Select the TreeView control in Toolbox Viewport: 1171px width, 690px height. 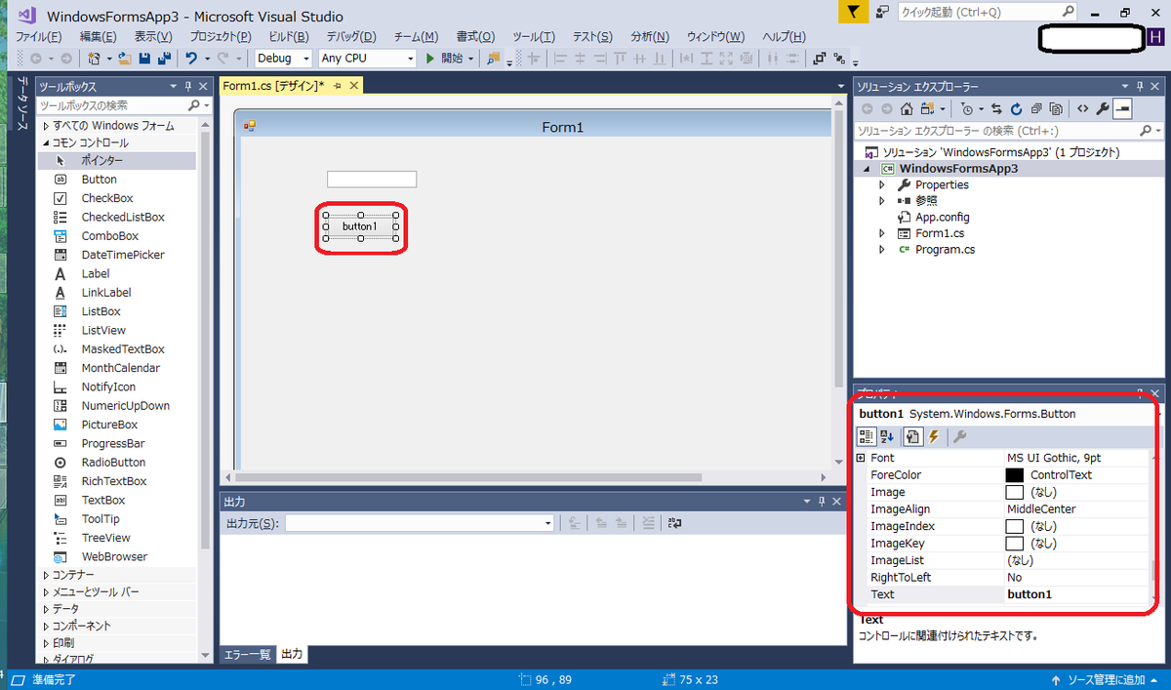tap(117, 538)
